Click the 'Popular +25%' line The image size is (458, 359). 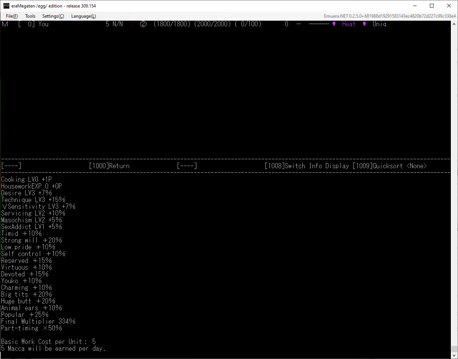pyautogui.click(x=25, y=315)
